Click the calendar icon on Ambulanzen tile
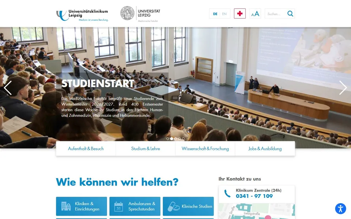This screenshot has width=351, height=219. (x=118, y=207)
